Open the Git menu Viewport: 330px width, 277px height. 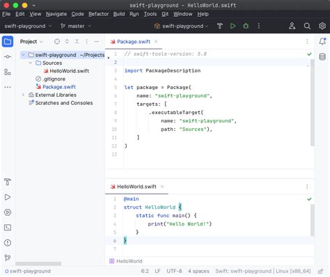tap(165, 14)
